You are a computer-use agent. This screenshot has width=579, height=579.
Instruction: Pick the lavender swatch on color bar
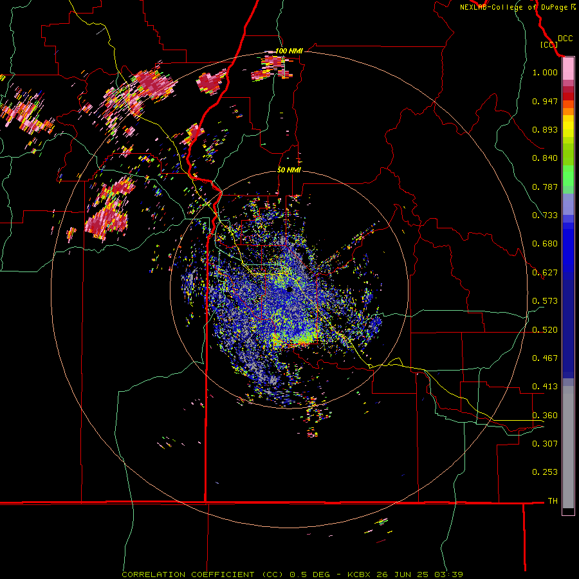(568, 204)
